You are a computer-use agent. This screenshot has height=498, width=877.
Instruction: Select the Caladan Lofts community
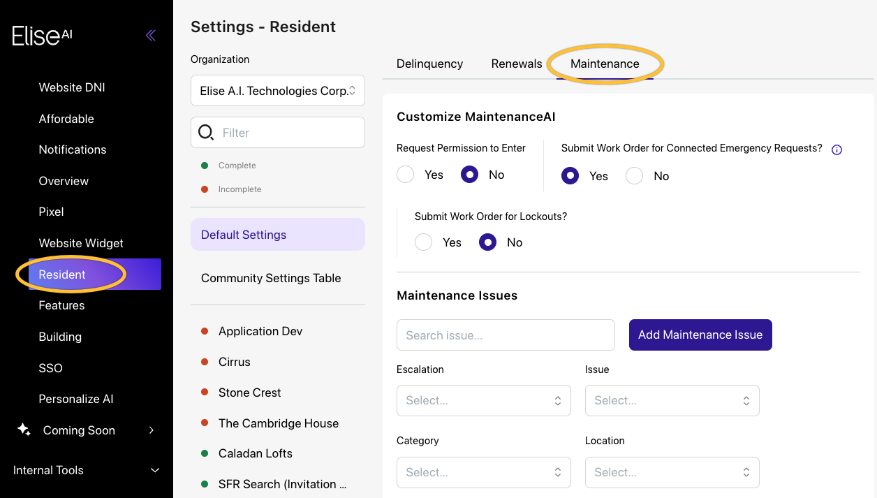(x=256, y=453)
